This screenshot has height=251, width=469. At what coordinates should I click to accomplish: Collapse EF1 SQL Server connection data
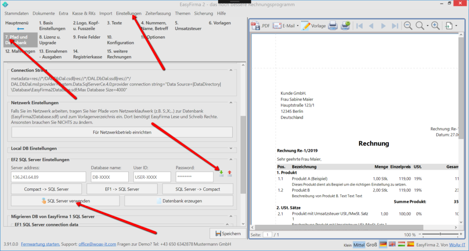click(227, 224)
